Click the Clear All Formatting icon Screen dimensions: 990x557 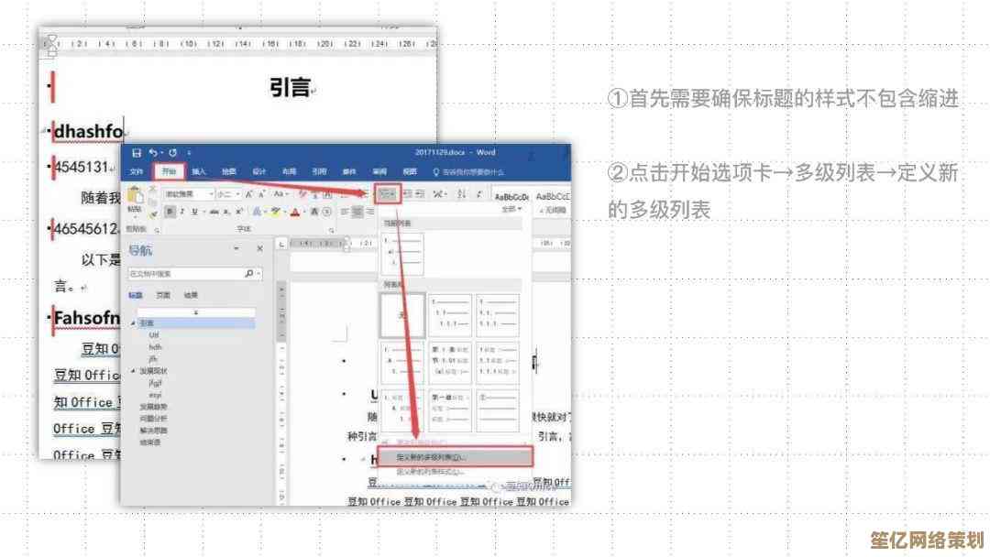(302, 194)
